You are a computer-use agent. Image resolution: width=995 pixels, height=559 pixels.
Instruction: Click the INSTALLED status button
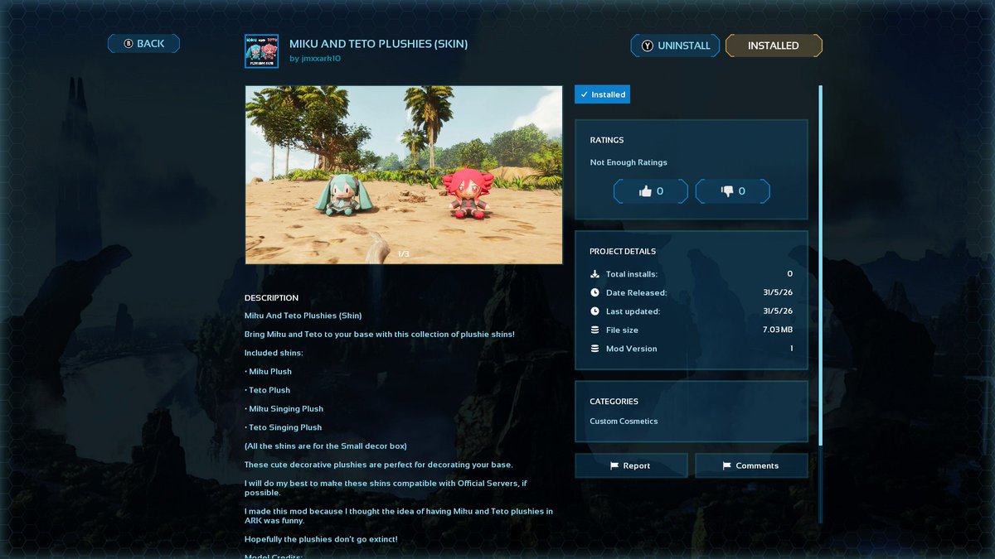(774, 46)
